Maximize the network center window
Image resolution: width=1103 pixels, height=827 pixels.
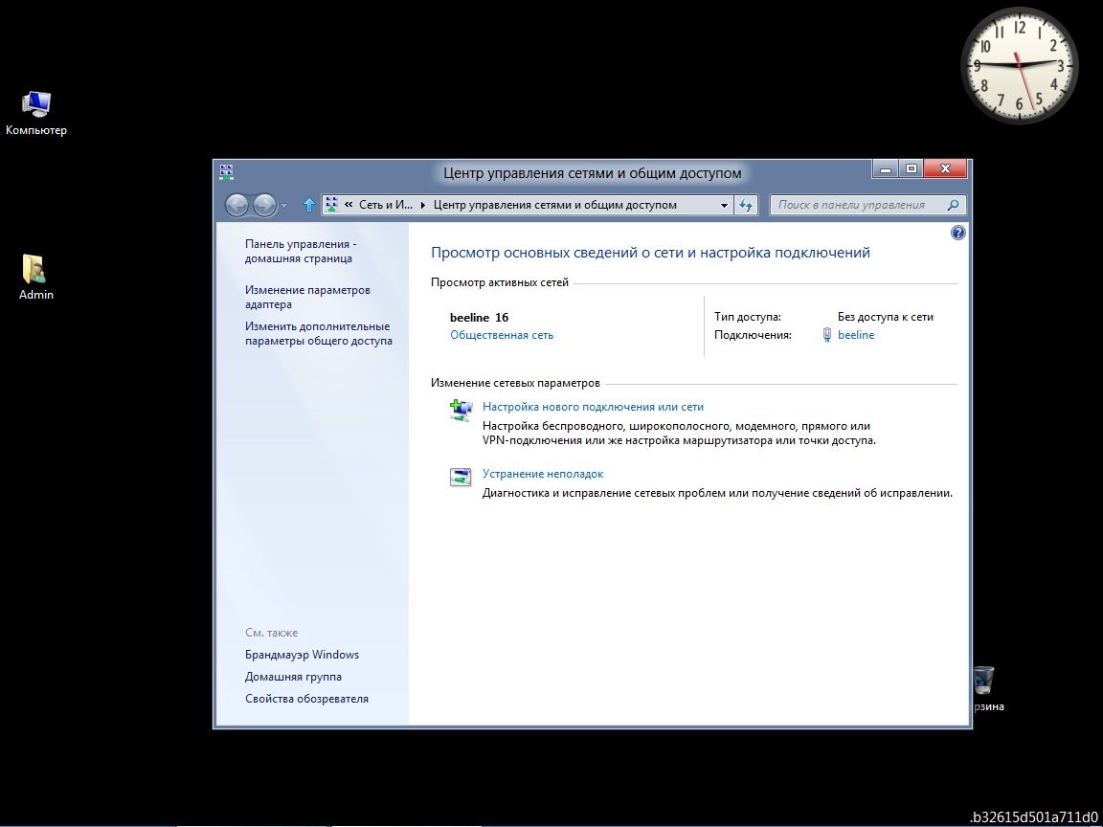tap(911, 168)
